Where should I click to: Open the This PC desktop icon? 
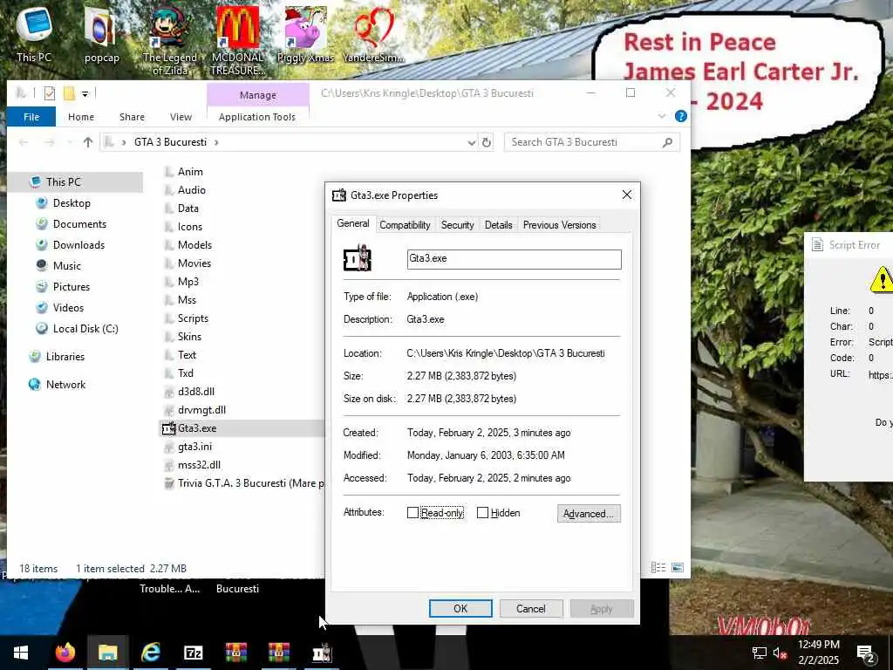tap(34, 33)
